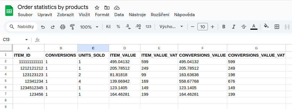Open the Výcho... font dropdown
The height and width of the screenshot is (109, 292).
pos(171,27)
